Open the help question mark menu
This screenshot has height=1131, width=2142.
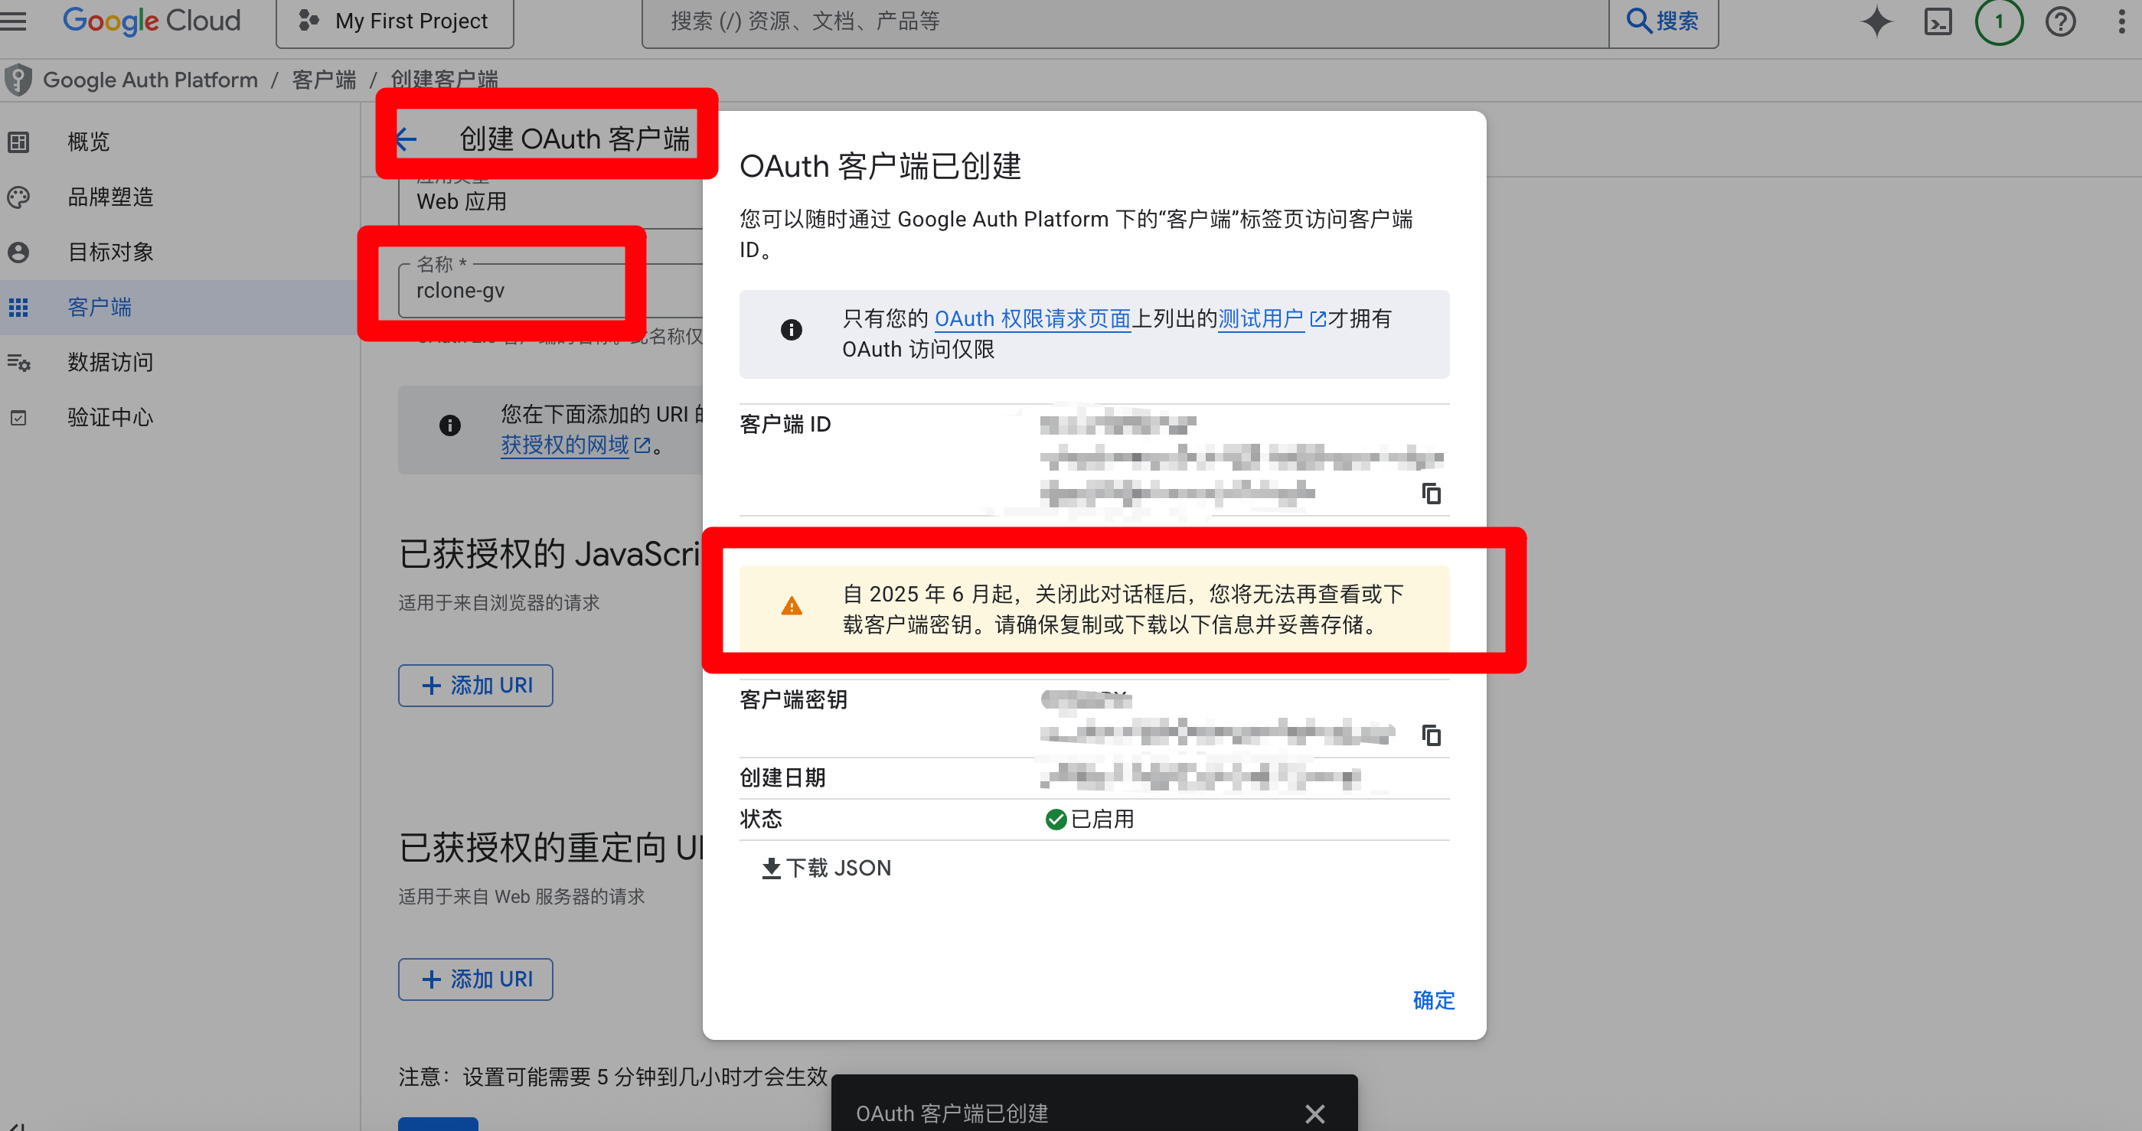point(2059,21)
